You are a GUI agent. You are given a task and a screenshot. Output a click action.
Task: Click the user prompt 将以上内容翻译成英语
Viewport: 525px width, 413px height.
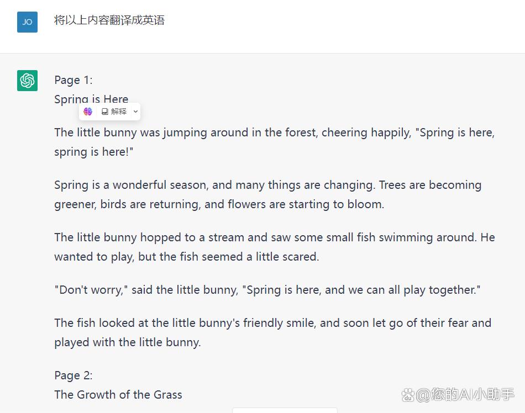tap(109, 20)
